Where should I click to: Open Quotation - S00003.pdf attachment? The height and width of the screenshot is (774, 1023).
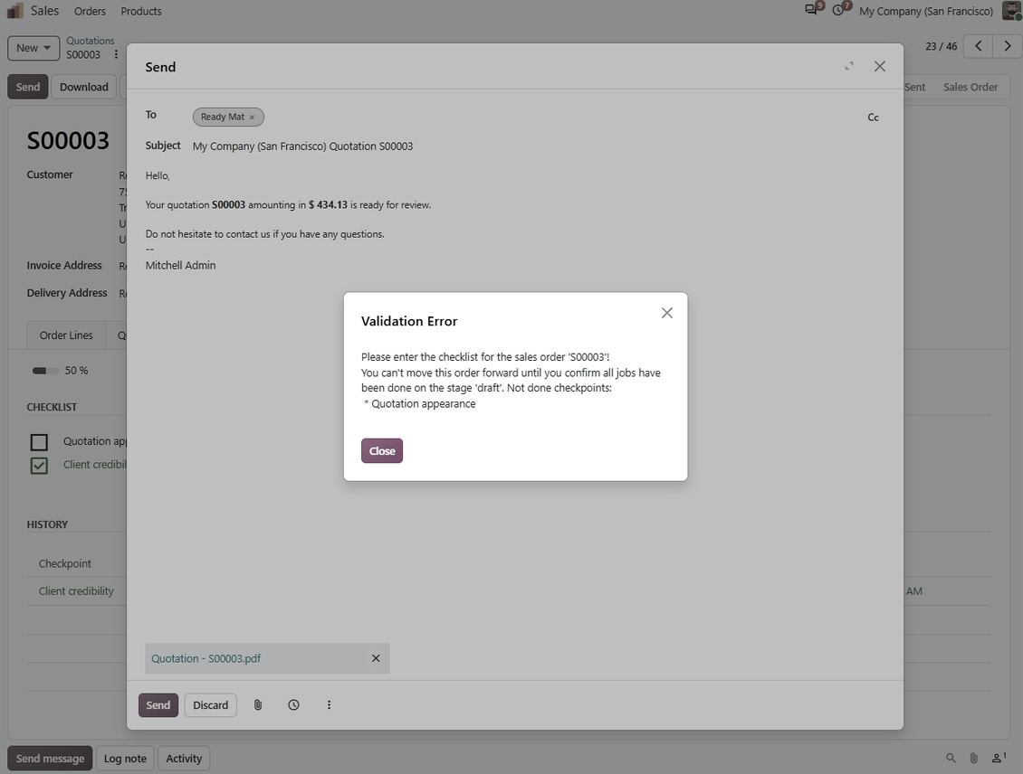206,658
